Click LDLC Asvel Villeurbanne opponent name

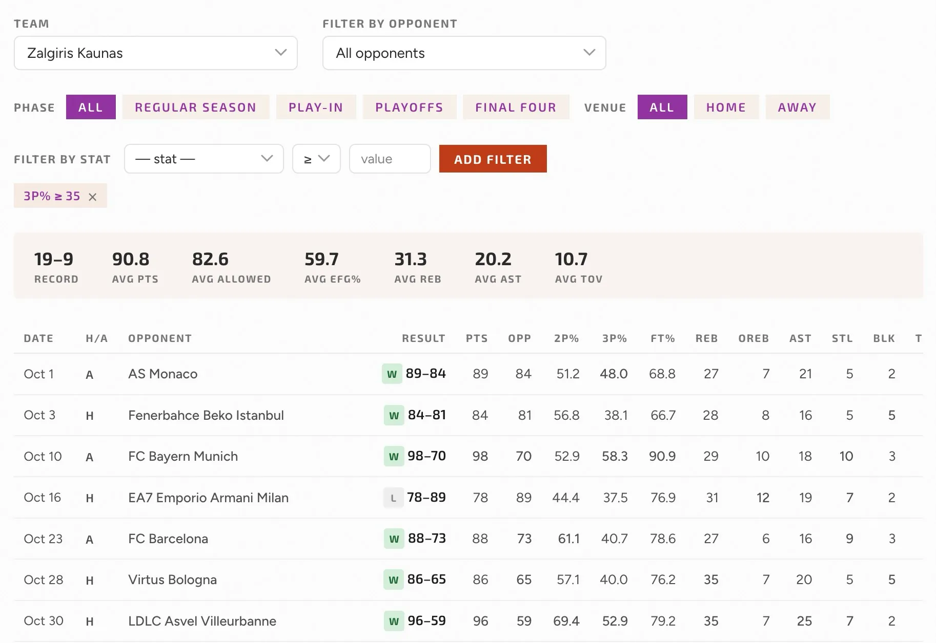pos(202,621)
